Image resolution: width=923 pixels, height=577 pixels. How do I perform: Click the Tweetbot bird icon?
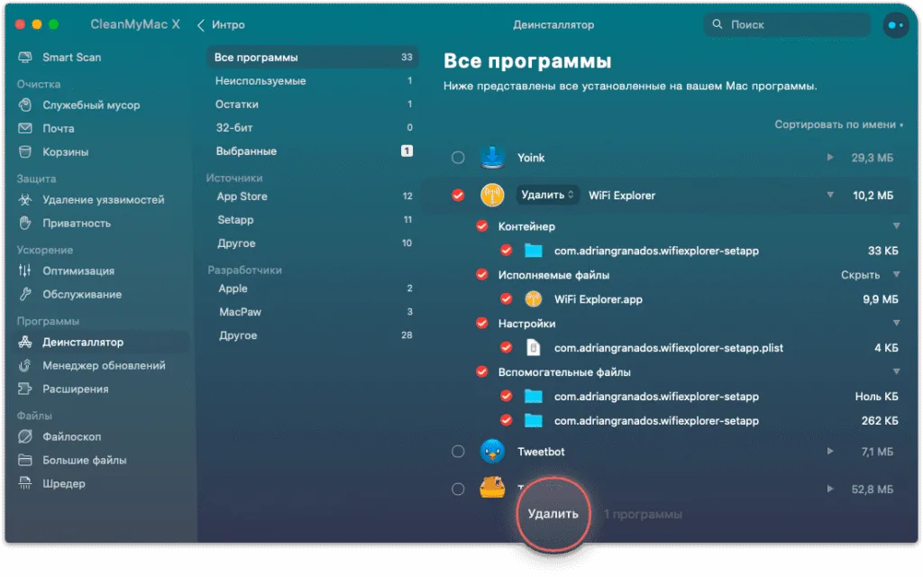[492, 452]
